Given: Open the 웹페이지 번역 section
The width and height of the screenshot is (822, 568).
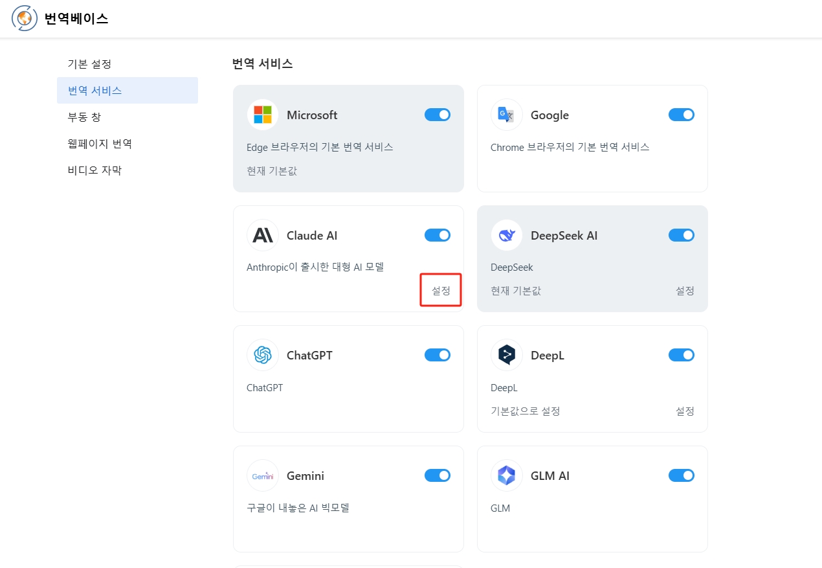Looking at the screenshot, I should coord(128,144).
